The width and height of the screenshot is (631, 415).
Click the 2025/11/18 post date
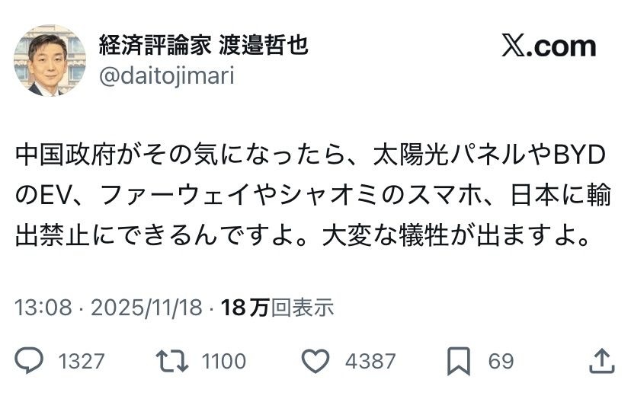(146, 308)
